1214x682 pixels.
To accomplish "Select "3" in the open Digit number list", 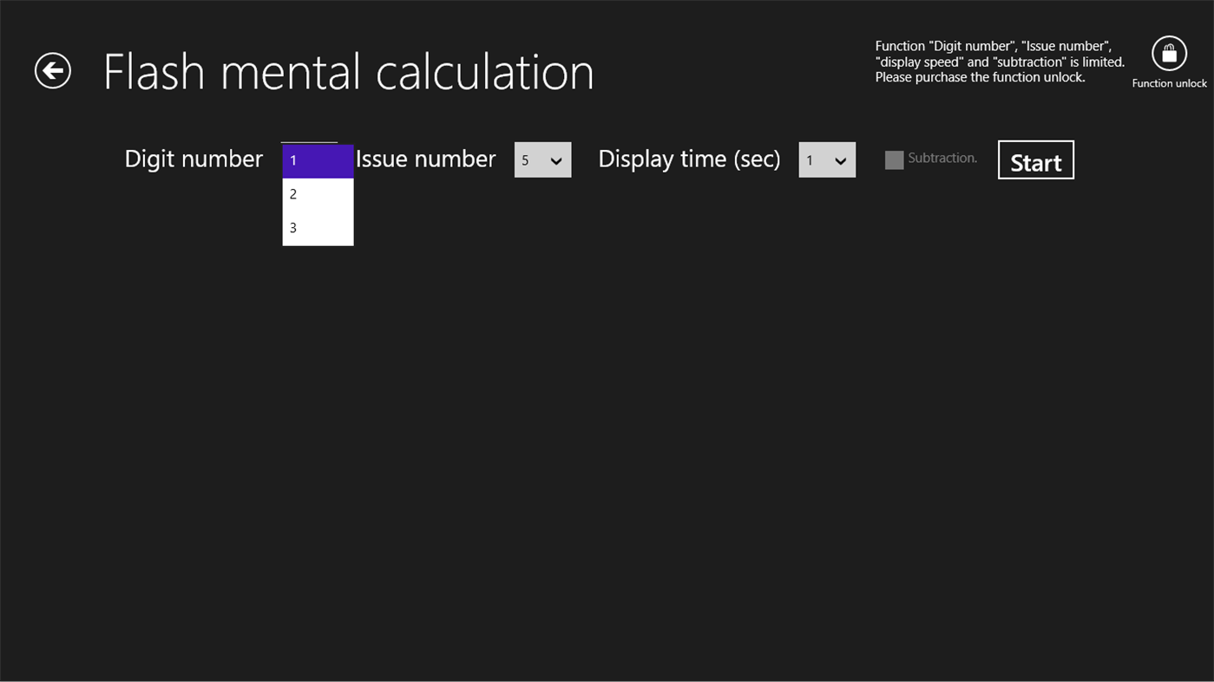I will pyautogui.click(x=318, y=227).
